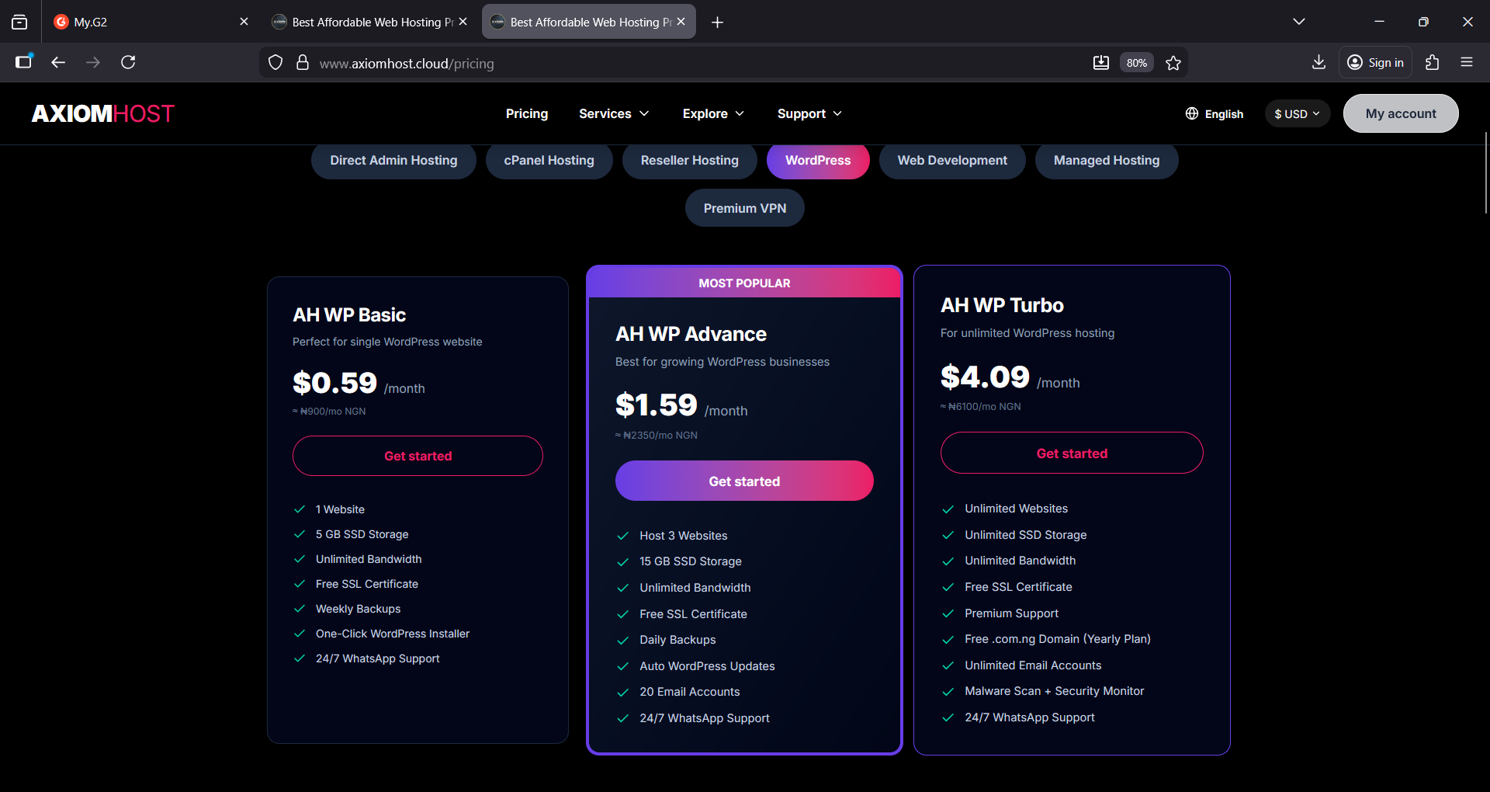The height and width of the screenshot is (792, 1490).
Task: Click 'Premium Support' feature text
Action: click(x=1011, y=613)
